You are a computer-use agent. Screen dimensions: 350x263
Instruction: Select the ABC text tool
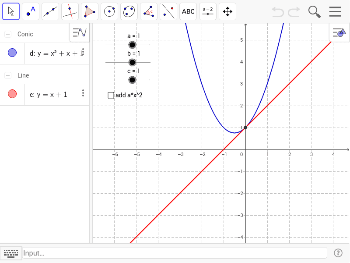point(188,11)
